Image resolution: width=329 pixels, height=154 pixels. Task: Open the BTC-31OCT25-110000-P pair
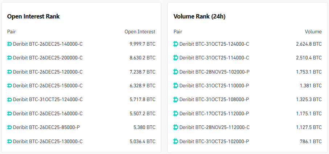(214, 86)
